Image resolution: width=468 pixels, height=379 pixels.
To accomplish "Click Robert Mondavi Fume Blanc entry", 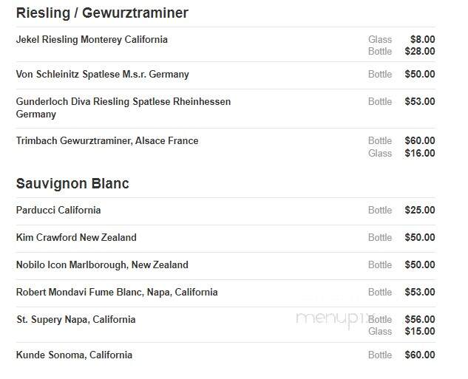I will 117,293.
